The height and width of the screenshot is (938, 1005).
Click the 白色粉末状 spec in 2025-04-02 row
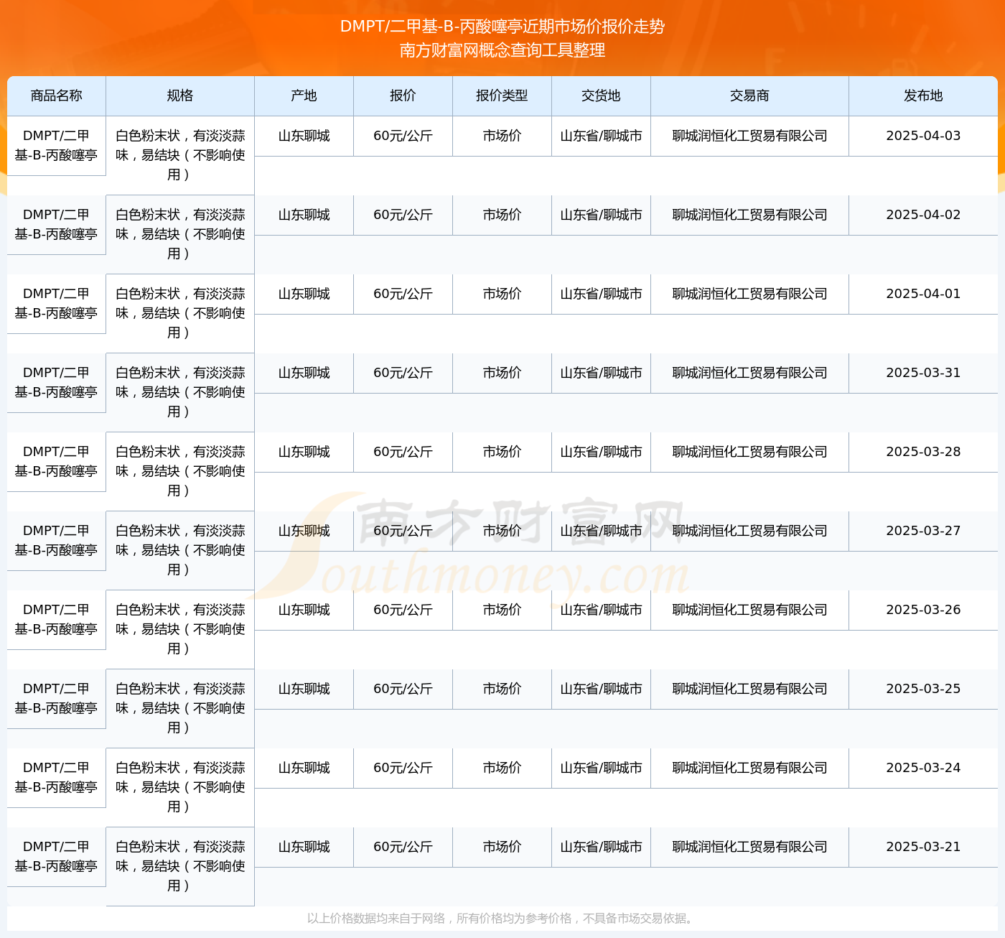click(180, 234)
